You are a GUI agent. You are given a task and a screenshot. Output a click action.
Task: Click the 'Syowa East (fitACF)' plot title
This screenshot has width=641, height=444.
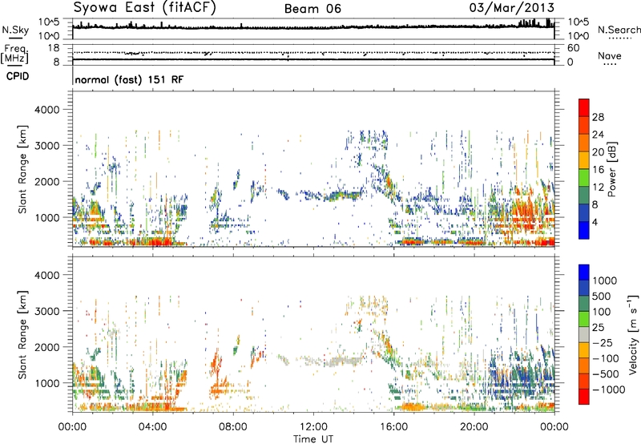tap(144, 8)
